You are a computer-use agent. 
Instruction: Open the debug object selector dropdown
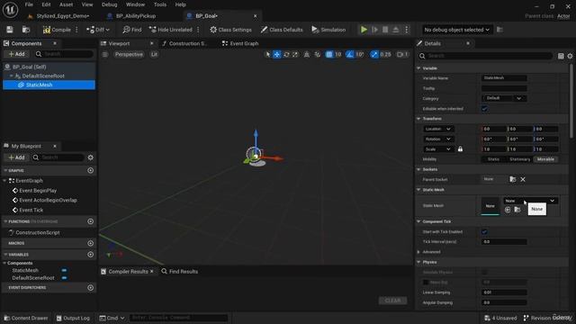[456, 30]
